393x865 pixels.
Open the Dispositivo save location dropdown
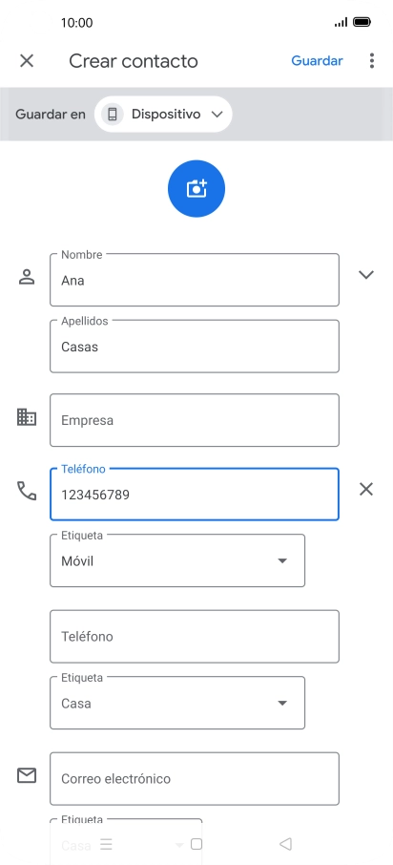[163, 115]
